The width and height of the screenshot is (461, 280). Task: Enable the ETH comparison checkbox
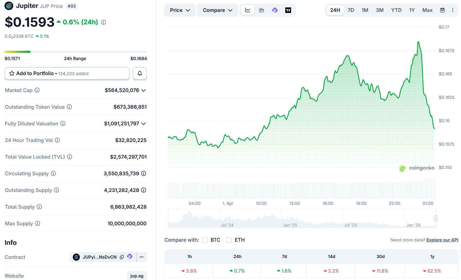[x=229, y=240]
